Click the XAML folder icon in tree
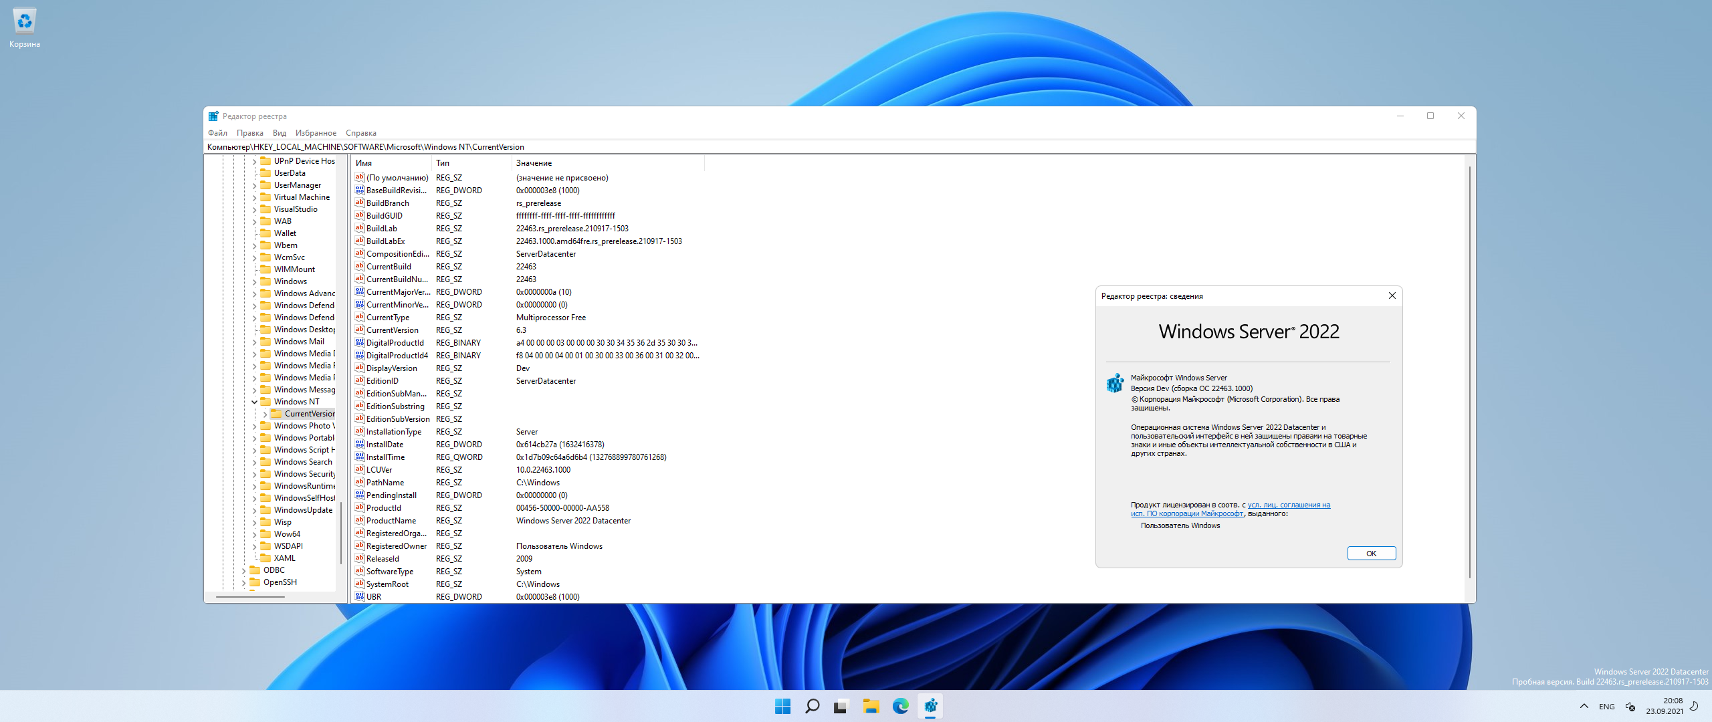 (x=265, y=558)
